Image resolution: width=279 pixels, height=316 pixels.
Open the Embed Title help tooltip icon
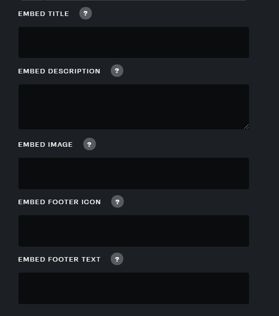(x=85, y=13)
